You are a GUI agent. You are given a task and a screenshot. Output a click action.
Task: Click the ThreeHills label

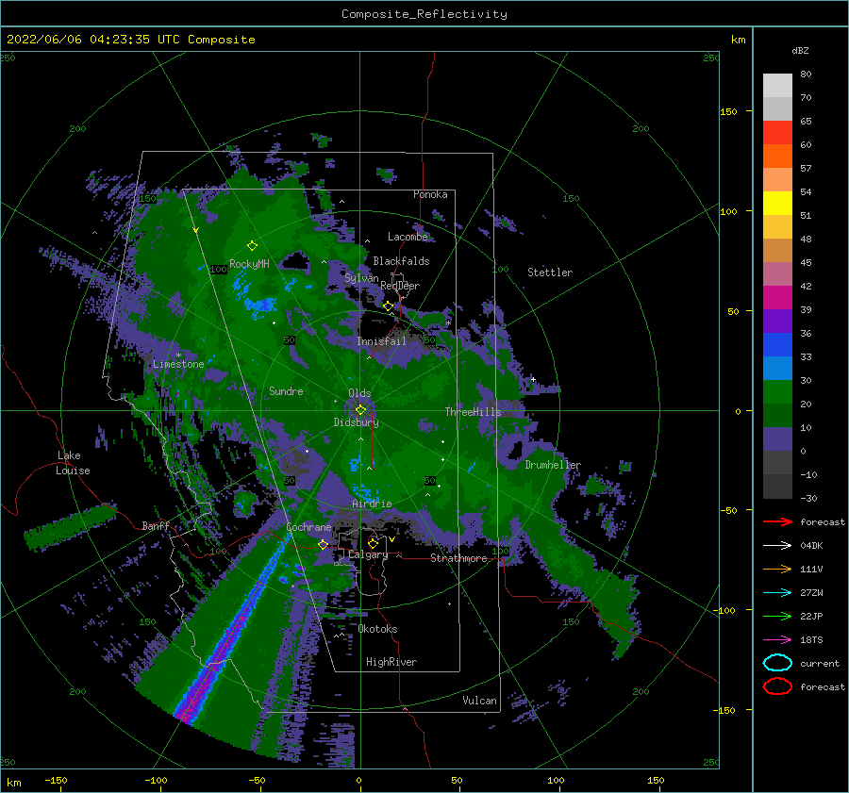[473, 412]
